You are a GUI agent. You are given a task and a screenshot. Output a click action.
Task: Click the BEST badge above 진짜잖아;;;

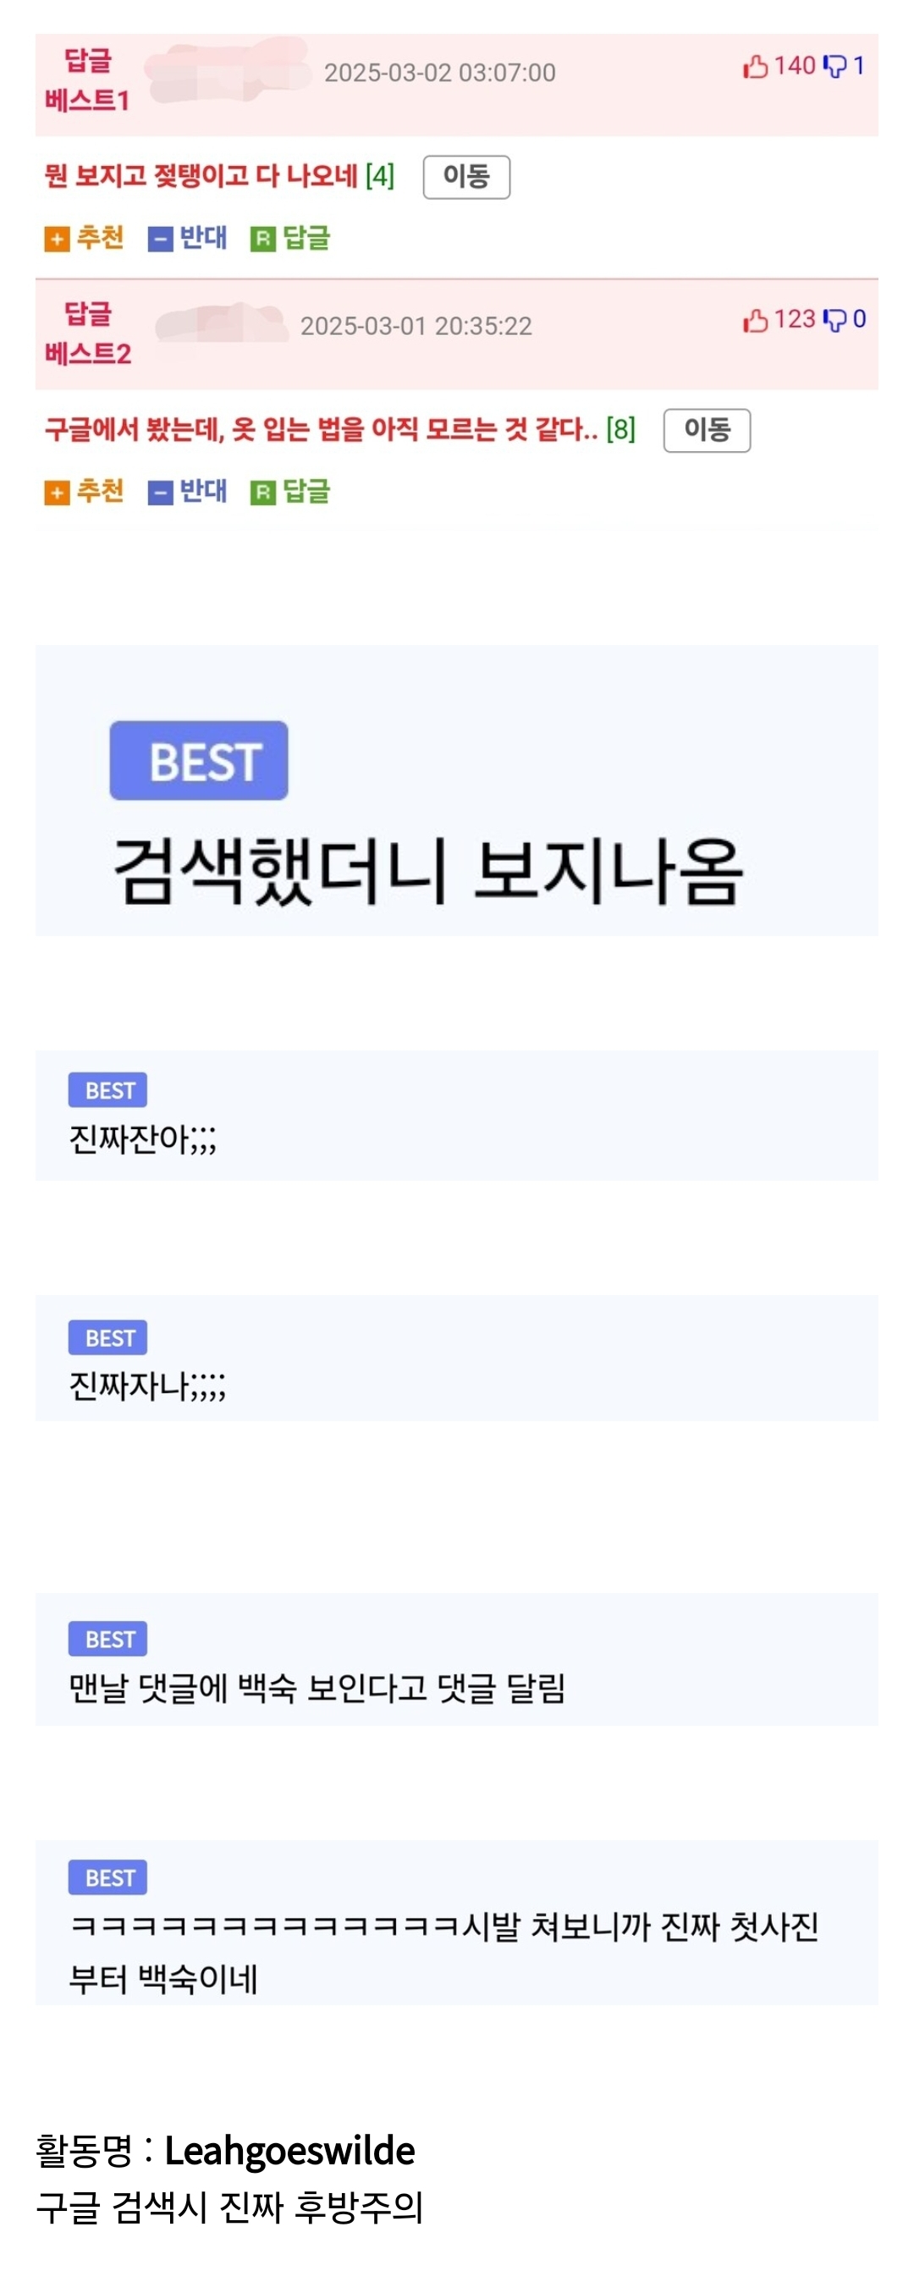click(x=108, y=1090)
